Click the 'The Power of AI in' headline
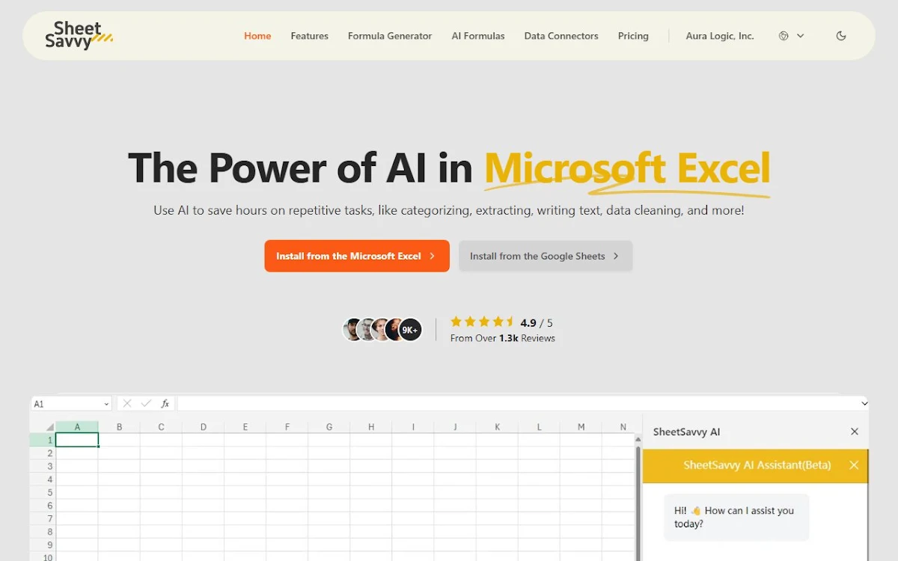898x561 pixels. (300, 168)
